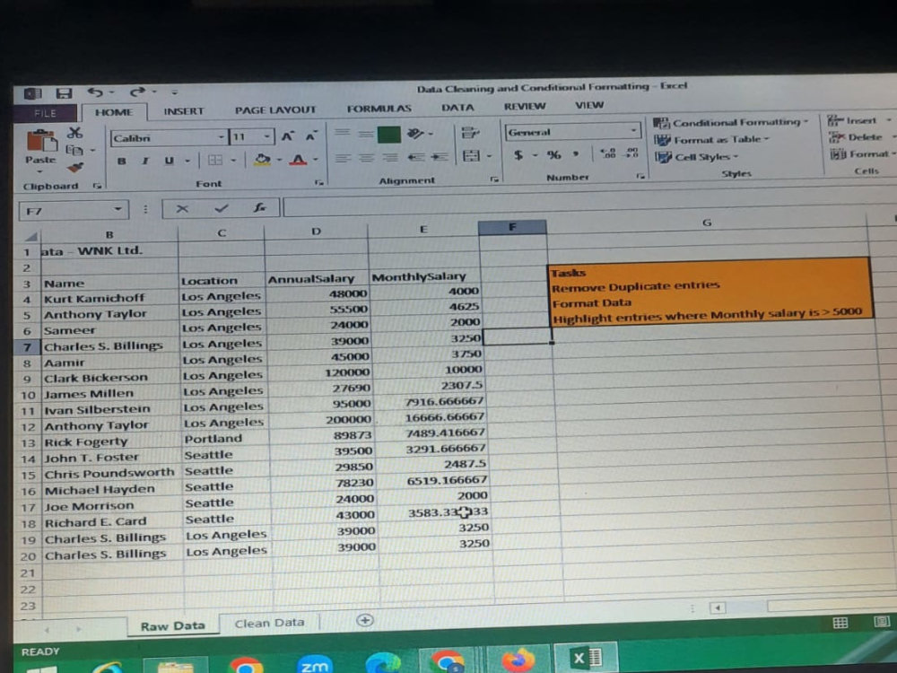Image resolution: width=897 pixels, height=673 pixels.
Task: Click the Percent Style icon
Action: pyautogui.click(x=553, y=154)
